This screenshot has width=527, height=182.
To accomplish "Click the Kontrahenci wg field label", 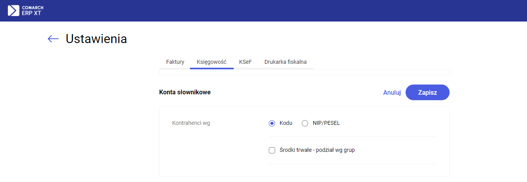I will coord(191,123).
